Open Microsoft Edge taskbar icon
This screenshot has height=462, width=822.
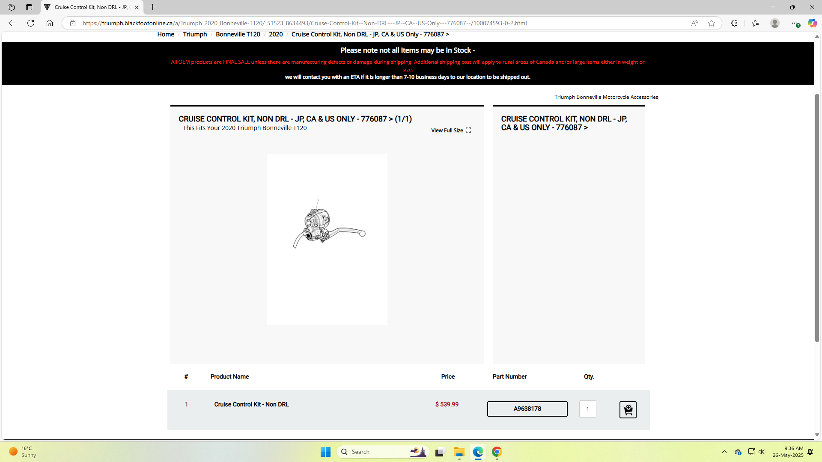478,452
